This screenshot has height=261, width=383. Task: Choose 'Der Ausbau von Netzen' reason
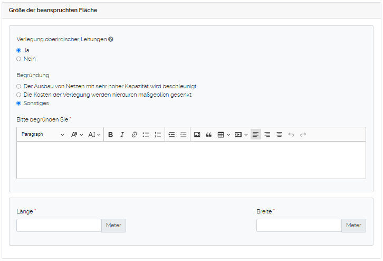point(19,86)
